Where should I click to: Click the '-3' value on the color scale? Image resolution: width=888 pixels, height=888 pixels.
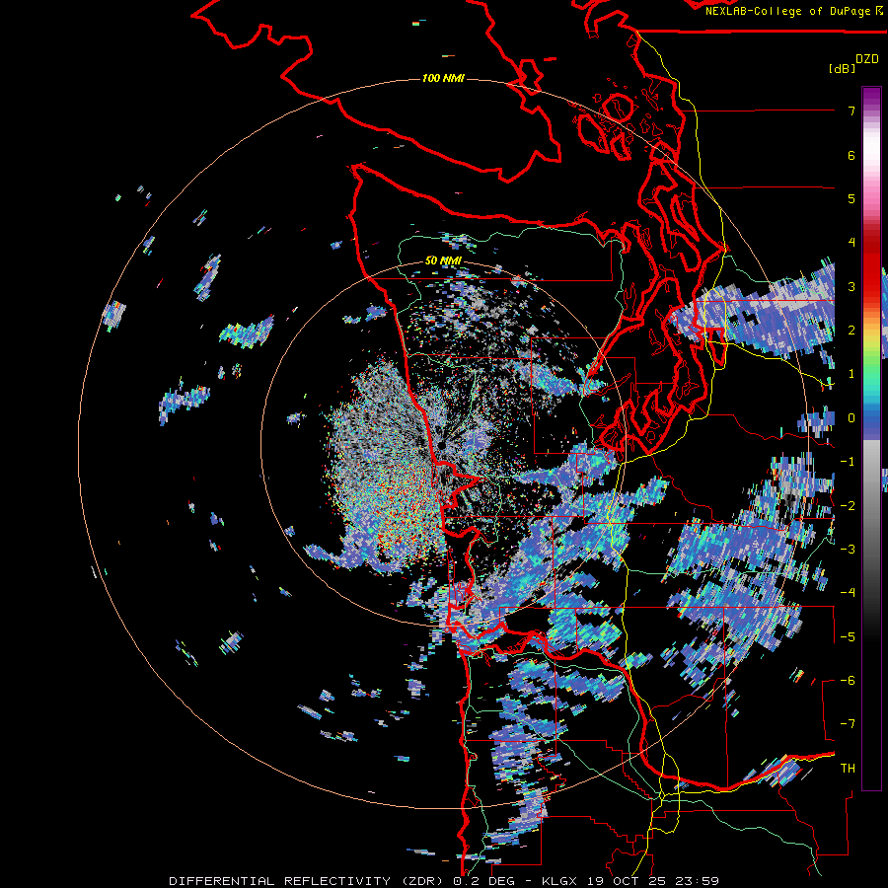coord(848,550)
